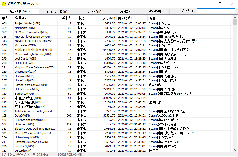Select Farming Simulator 19(WIN) row
This screenshot has width=238, height=157.
click(117, 142)
